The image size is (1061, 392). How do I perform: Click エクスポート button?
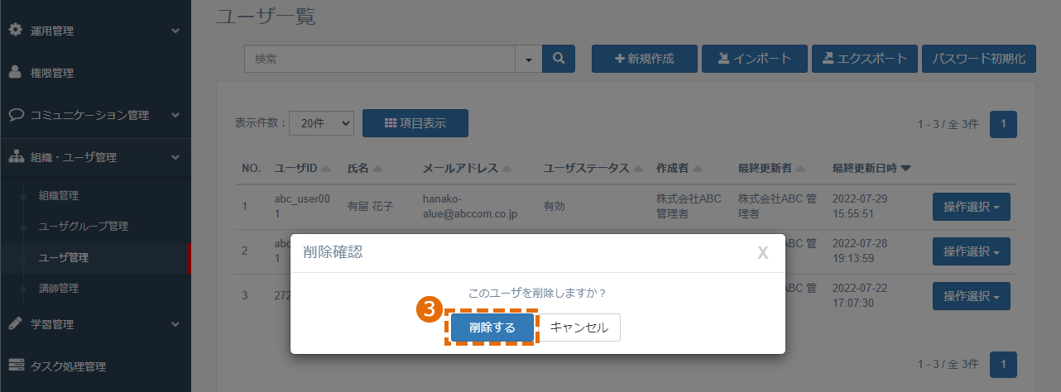[x=865, y=59]
